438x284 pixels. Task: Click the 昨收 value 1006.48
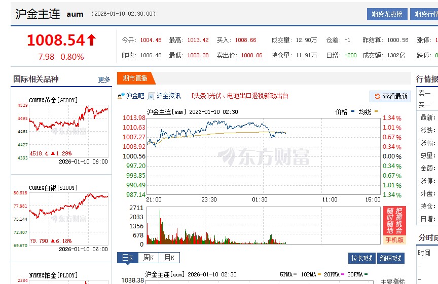point(151,55)
